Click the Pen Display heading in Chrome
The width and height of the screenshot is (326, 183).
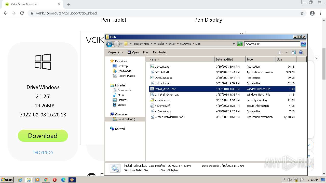[208, 20]
